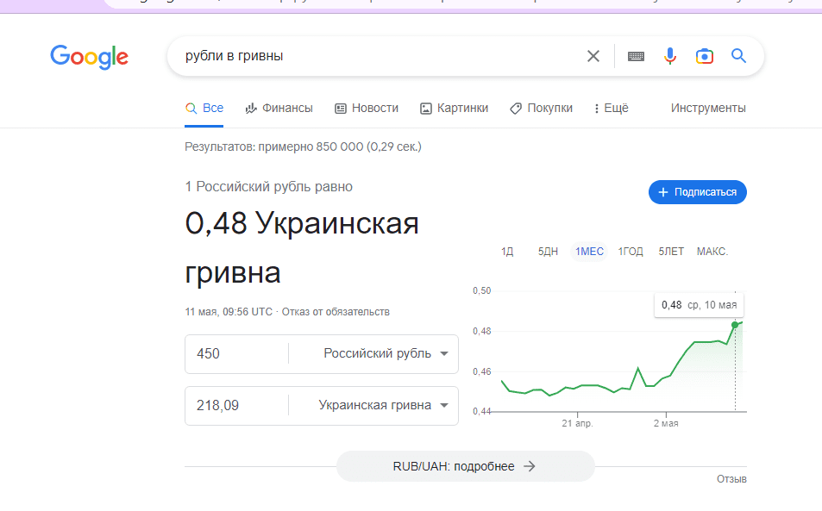Clear the search box with X icon

pyautogui.click(x=593, y=57)
